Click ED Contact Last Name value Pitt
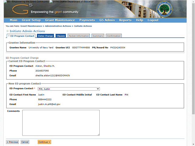195x146 pixels. click(126, 95)
